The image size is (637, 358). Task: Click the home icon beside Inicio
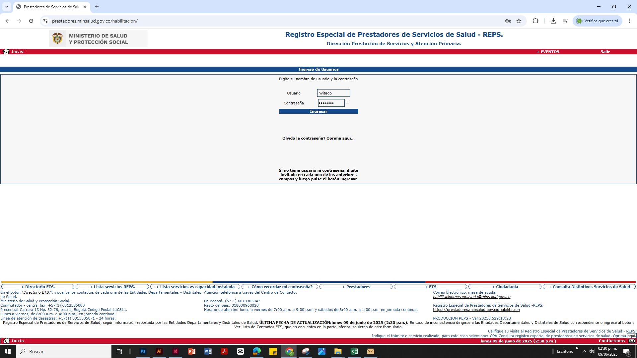[6, 51]
